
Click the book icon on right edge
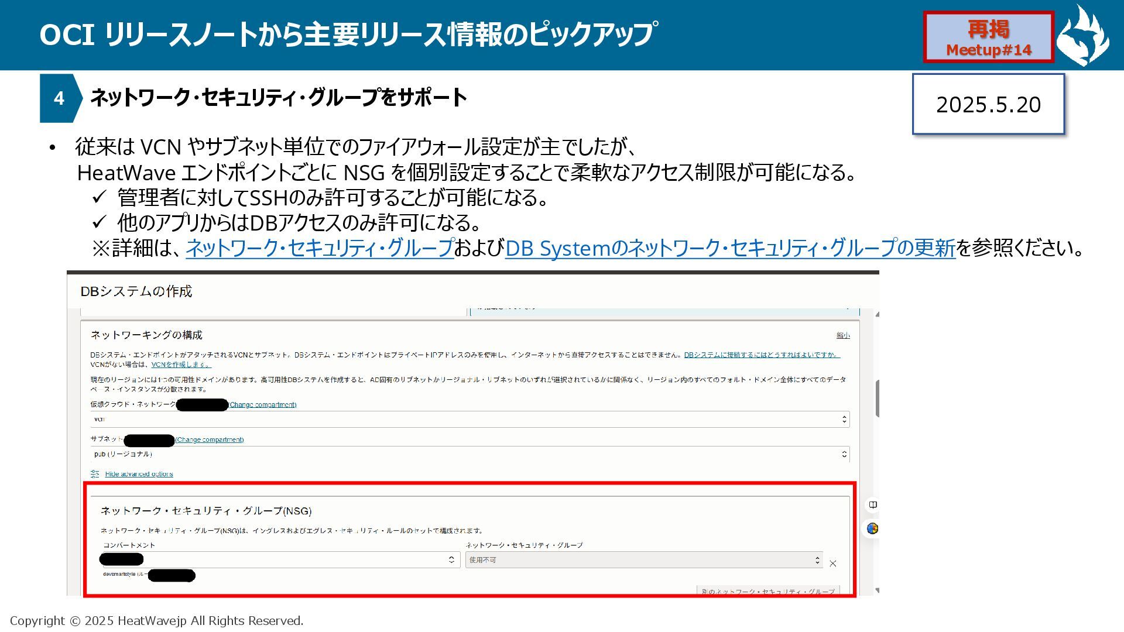click(x=872, y=504)
